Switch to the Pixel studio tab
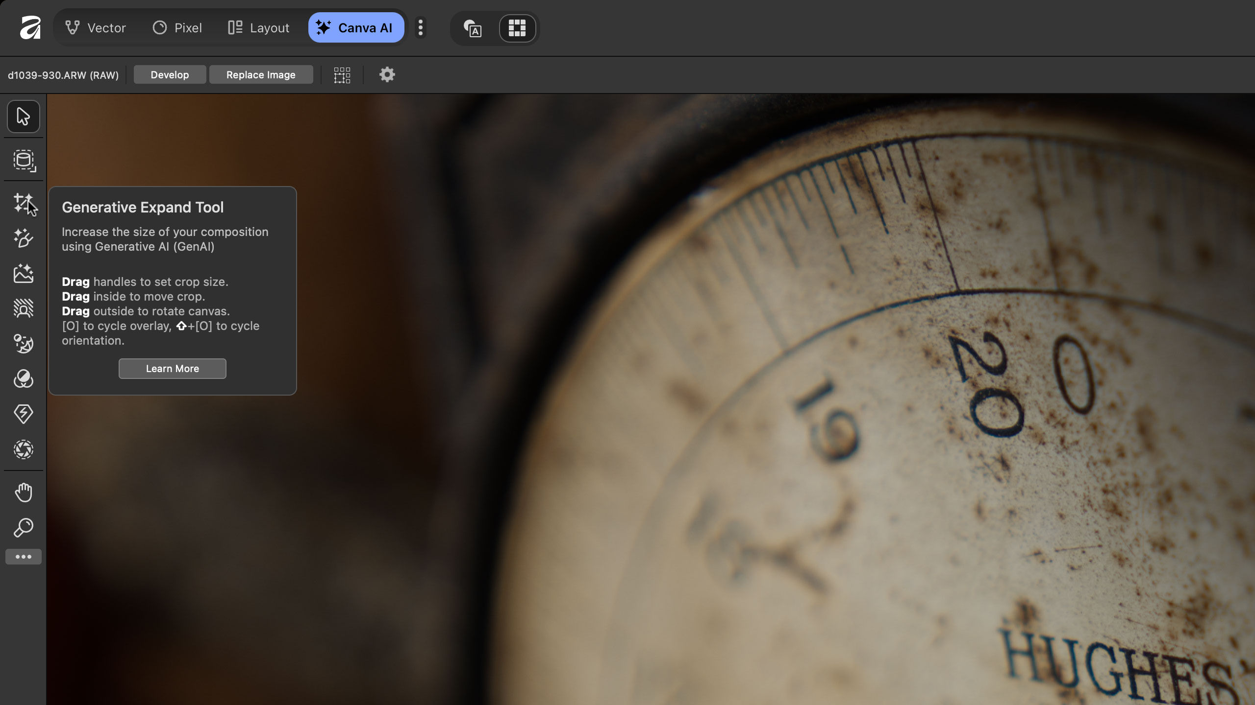This screenshot has width=1255, height=705. click(177, 28)
